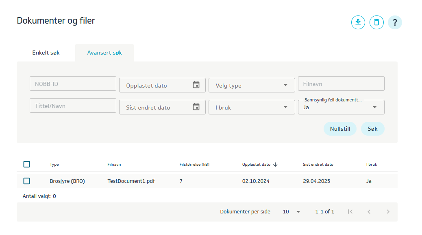Go to next page of results
Screen dimensions: 422x235
(x=388, y=212)
